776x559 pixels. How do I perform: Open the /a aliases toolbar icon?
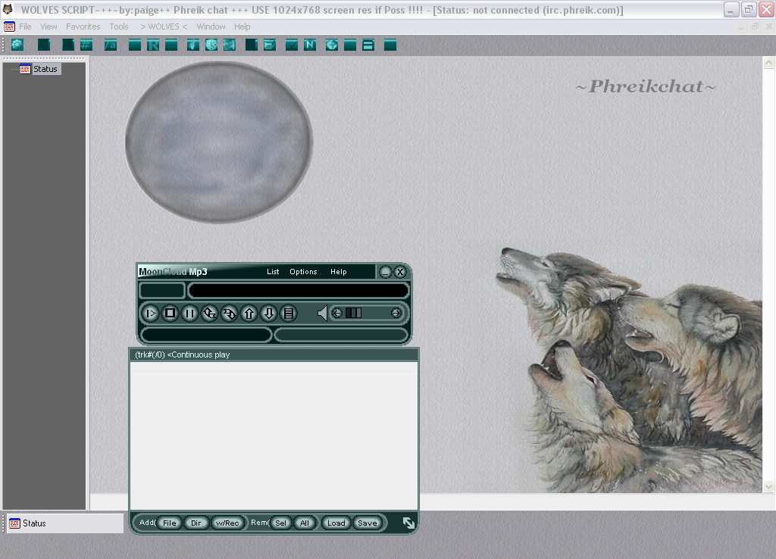111,45
